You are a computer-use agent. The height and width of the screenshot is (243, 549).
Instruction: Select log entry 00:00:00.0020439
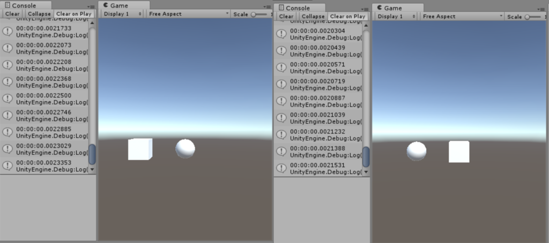[318, 51]
